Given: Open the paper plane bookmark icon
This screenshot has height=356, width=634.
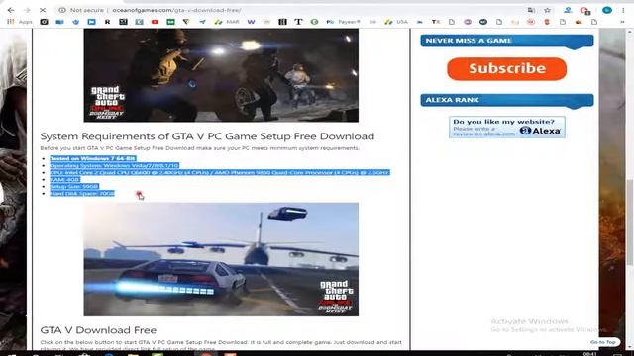Looking at the screenshot, I should pyautogui.click(x=202, y=22).
